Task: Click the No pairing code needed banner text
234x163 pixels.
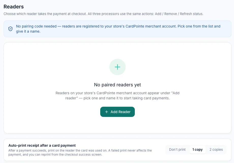Action: coord(118,29)
